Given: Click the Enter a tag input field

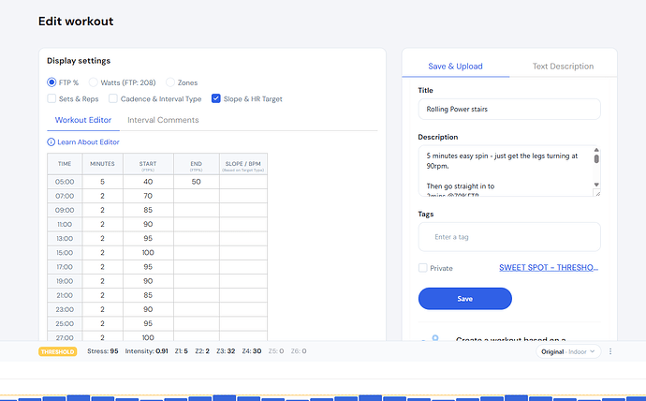Looking at the screenshot, I should (508, 237).
